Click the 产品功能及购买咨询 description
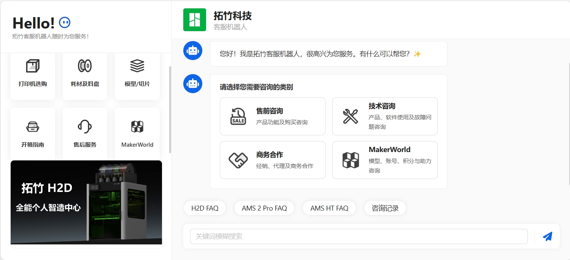The width and height of the screenshot is (570, 260). 282,122
